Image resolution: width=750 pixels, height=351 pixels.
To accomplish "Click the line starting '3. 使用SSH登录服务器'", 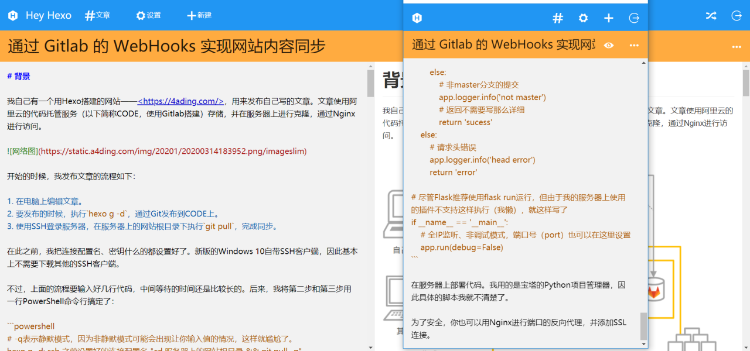I will point(142,226).
